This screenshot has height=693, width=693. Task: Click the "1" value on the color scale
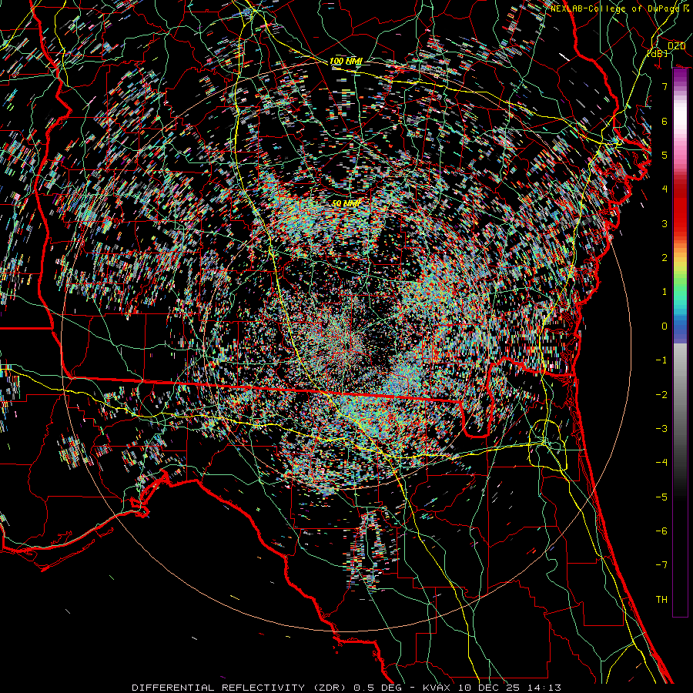pos(665,292)
